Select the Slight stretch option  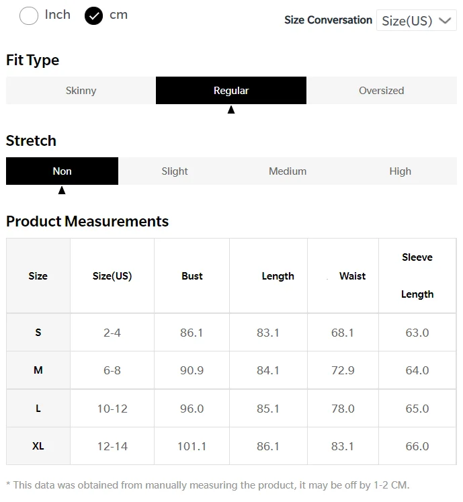coord(175,171)
